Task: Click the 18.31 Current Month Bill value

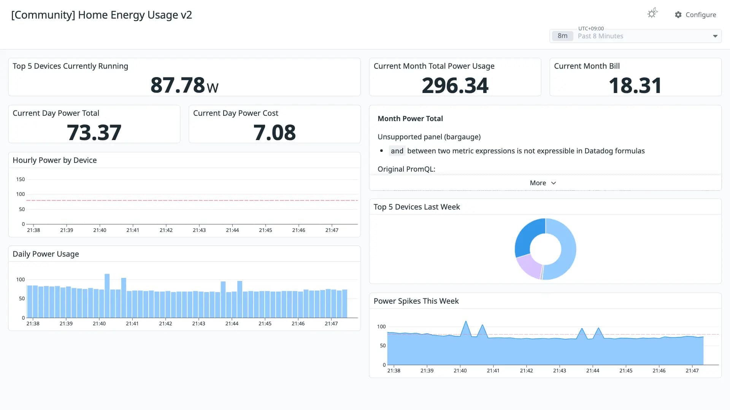Action: coord(635,85)
